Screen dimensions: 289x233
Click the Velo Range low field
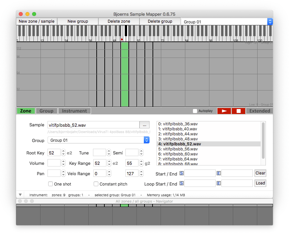(x=100, y=173)
